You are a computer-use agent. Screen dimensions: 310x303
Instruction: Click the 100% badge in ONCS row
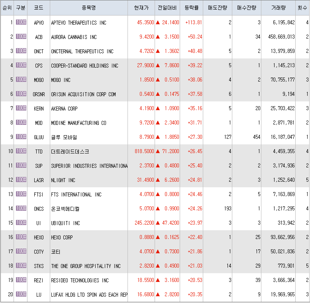click(21, 208)
